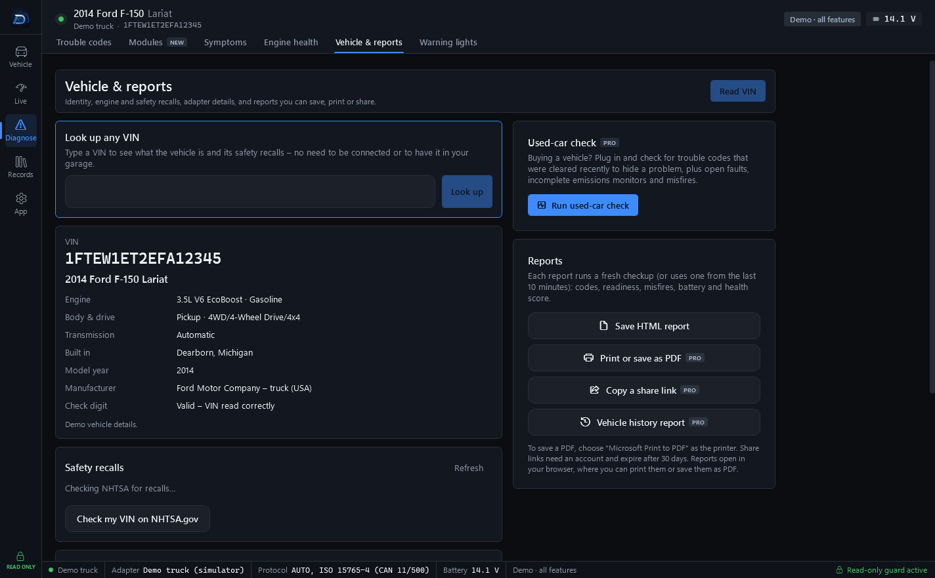
Task: Go to the Symptoms tab
Action: click(225, 42)
